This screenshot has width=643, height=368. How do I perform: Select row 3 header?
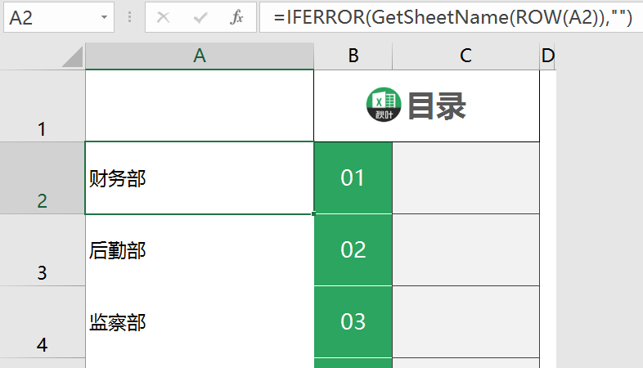[42, 250]
